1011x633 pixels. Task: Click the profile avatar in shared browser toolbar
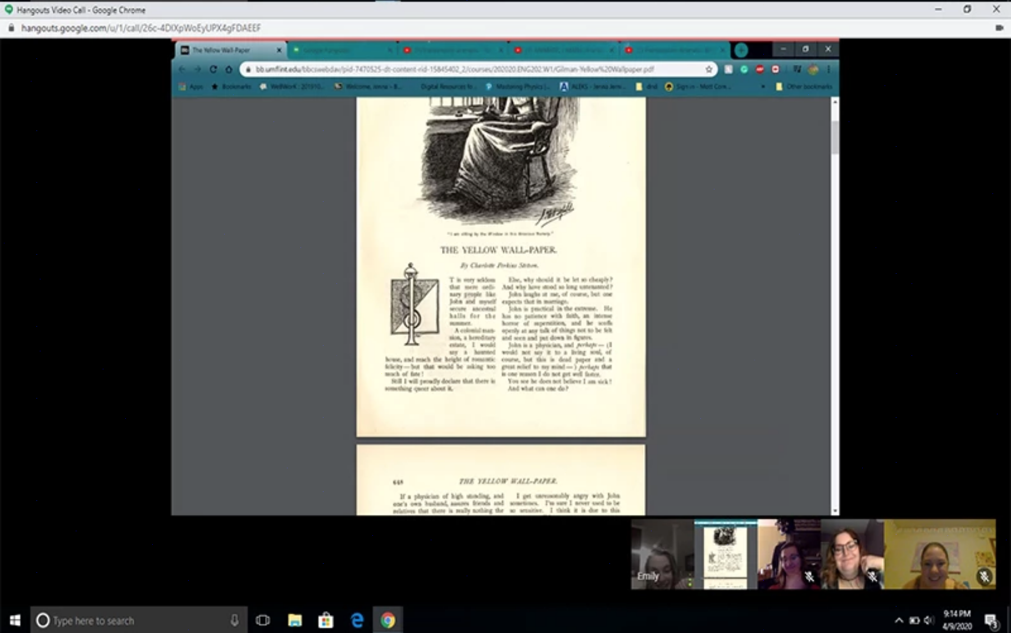813,69
